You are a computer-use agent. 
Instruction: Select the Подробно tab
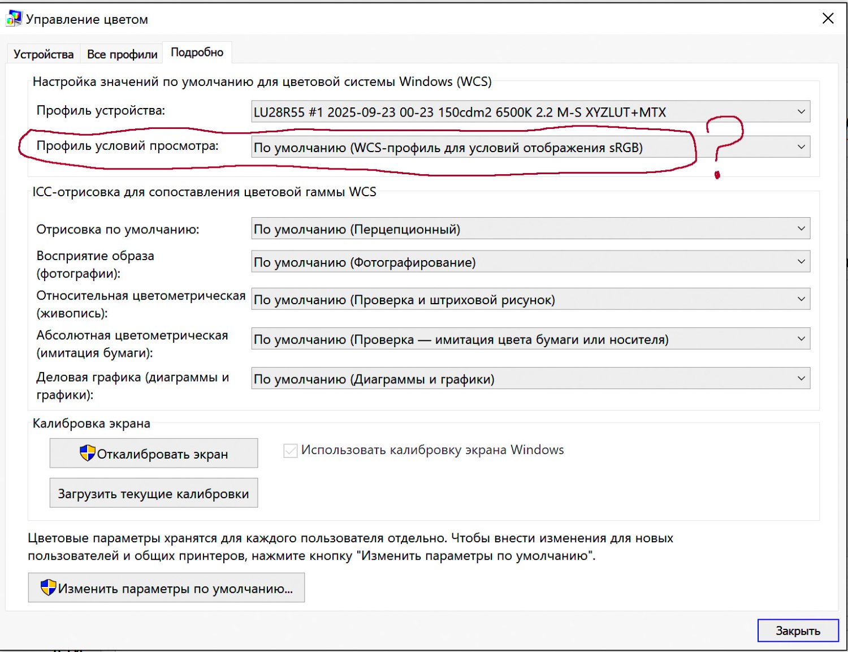(197, 52)
